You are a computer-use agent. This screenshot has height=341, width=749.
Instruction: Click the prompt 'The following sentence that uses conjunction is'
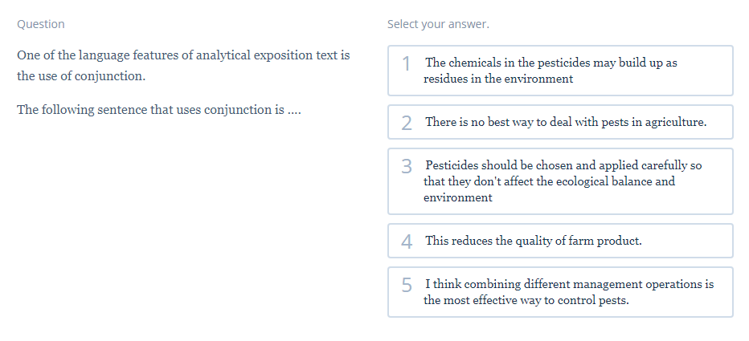point(159,110)
